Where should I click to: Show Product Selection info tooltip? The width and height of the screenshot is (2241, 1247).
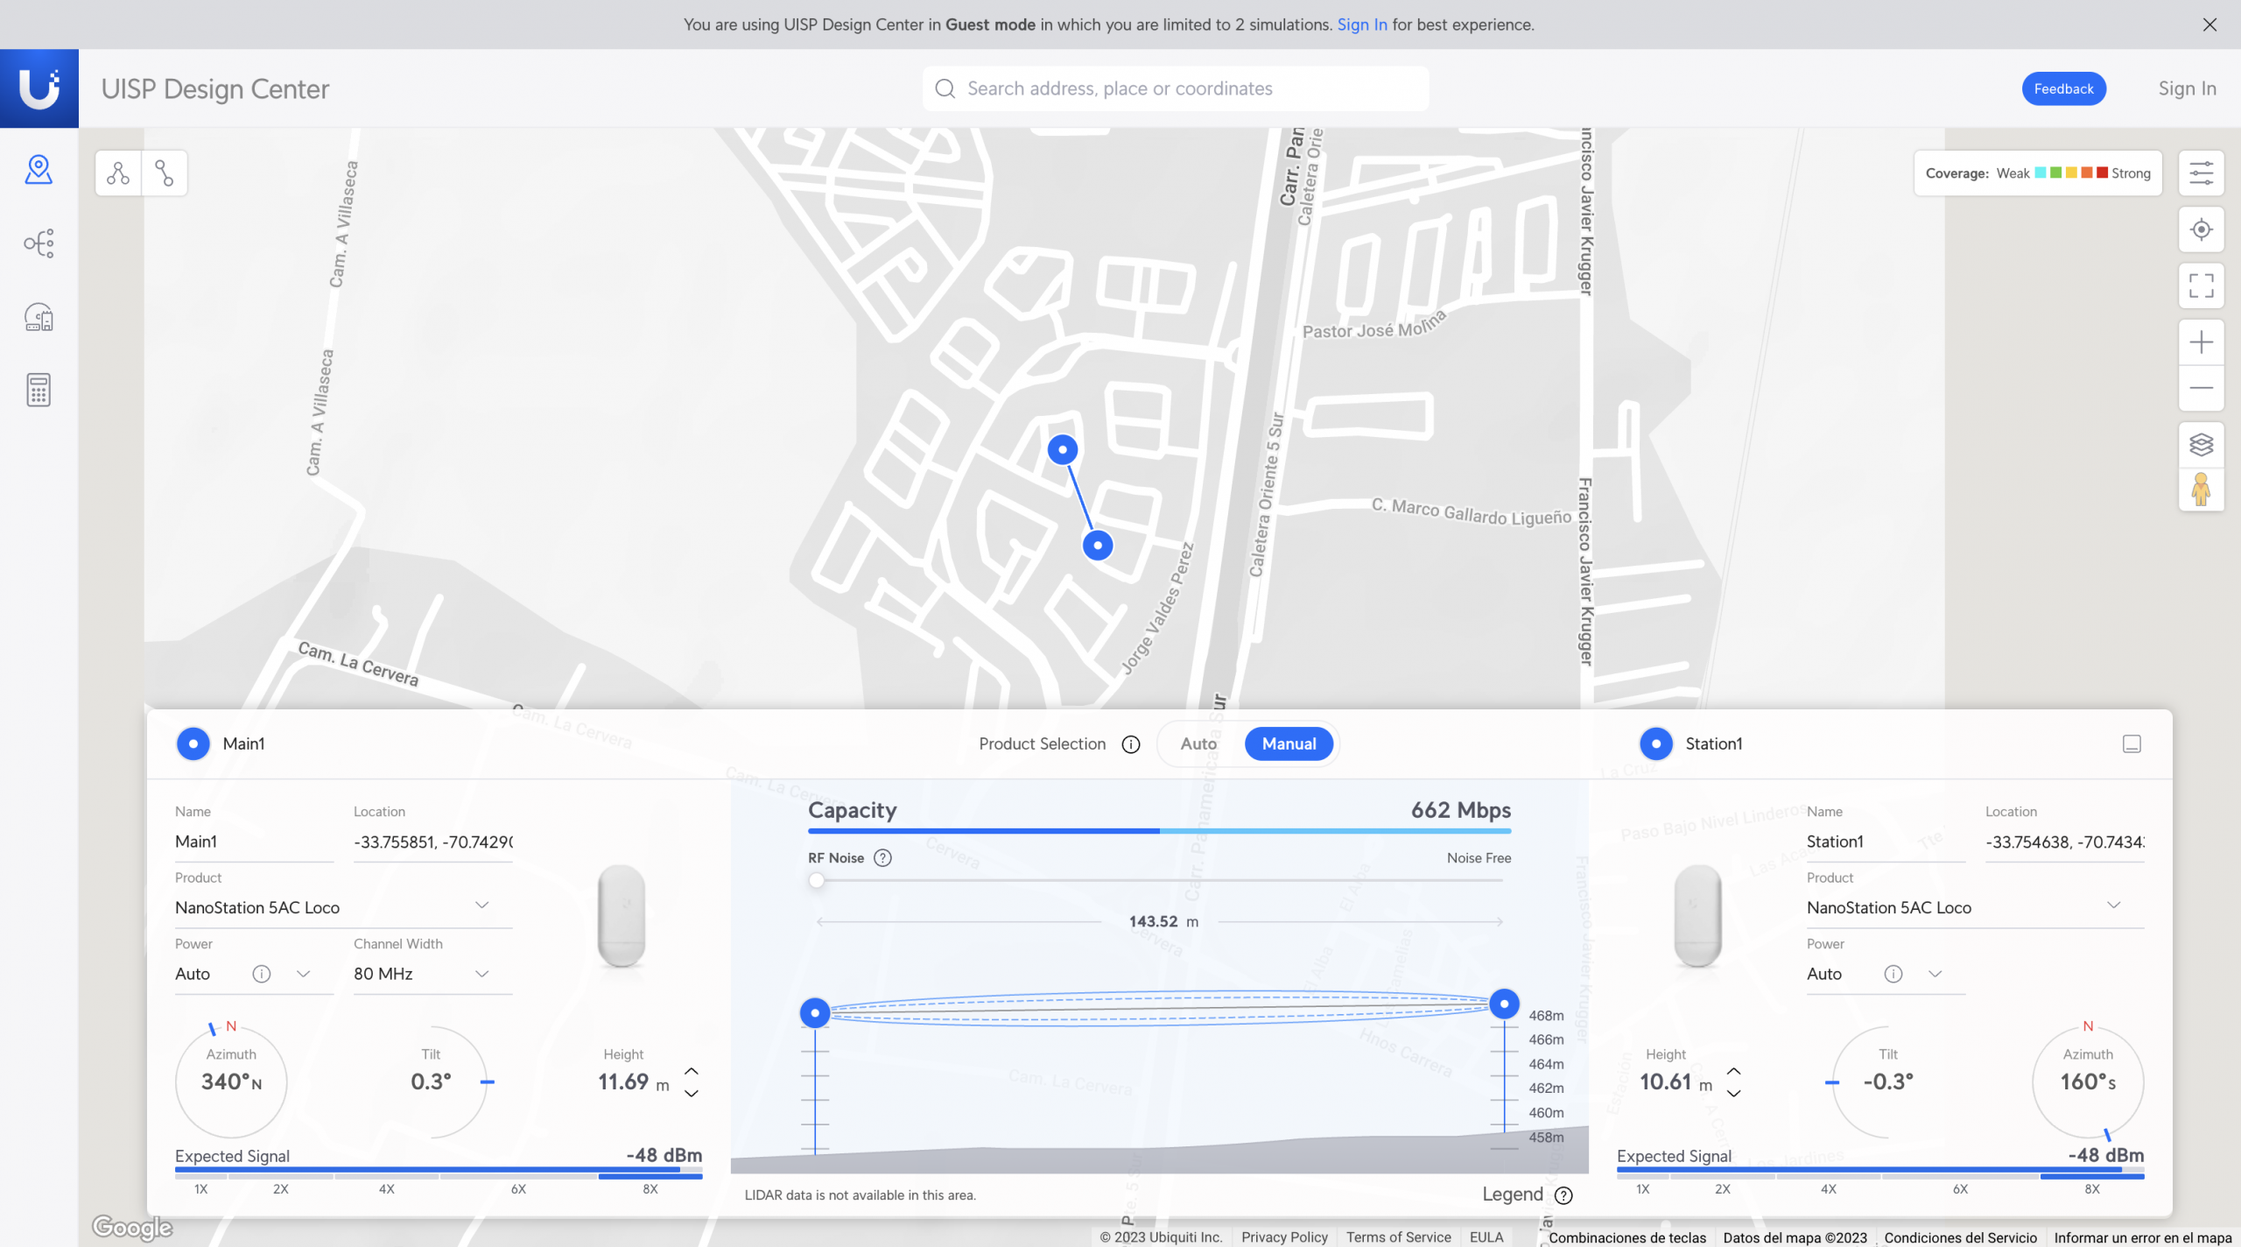[x=1131, y=744]
